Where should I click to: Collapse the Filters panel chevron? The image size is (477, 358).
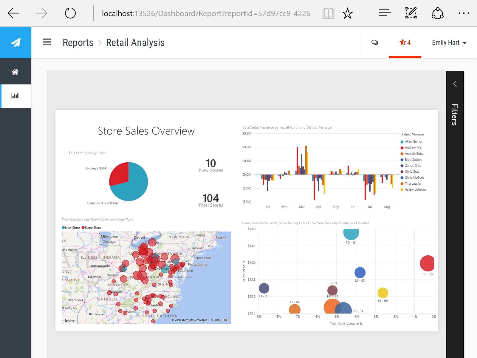point(455,84)
